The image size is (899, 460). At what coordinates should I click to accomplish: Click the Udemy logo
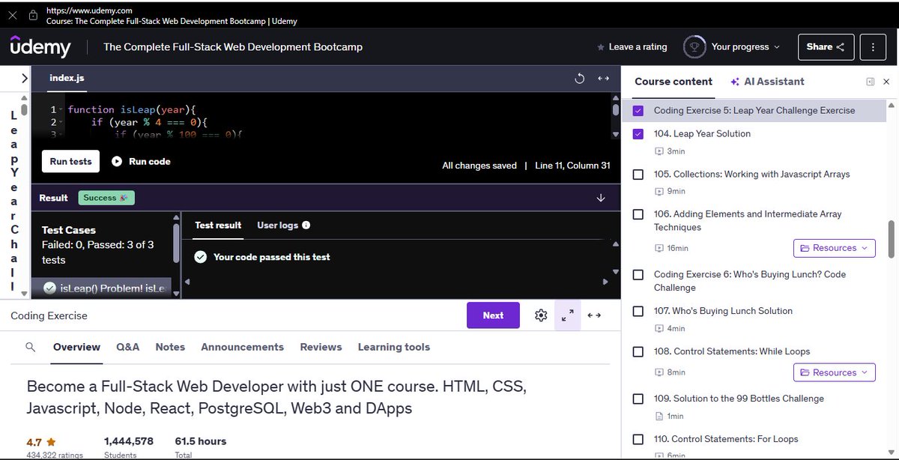[x=40, y=47]
